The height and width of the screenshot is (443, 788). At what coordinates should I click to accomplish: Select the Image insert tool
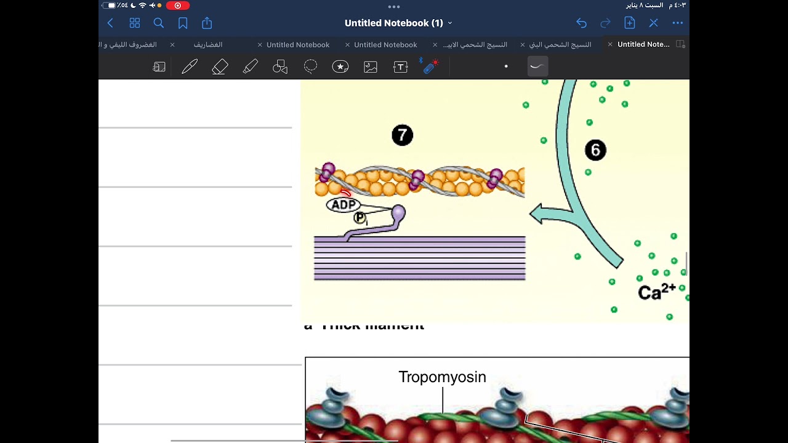371,67
